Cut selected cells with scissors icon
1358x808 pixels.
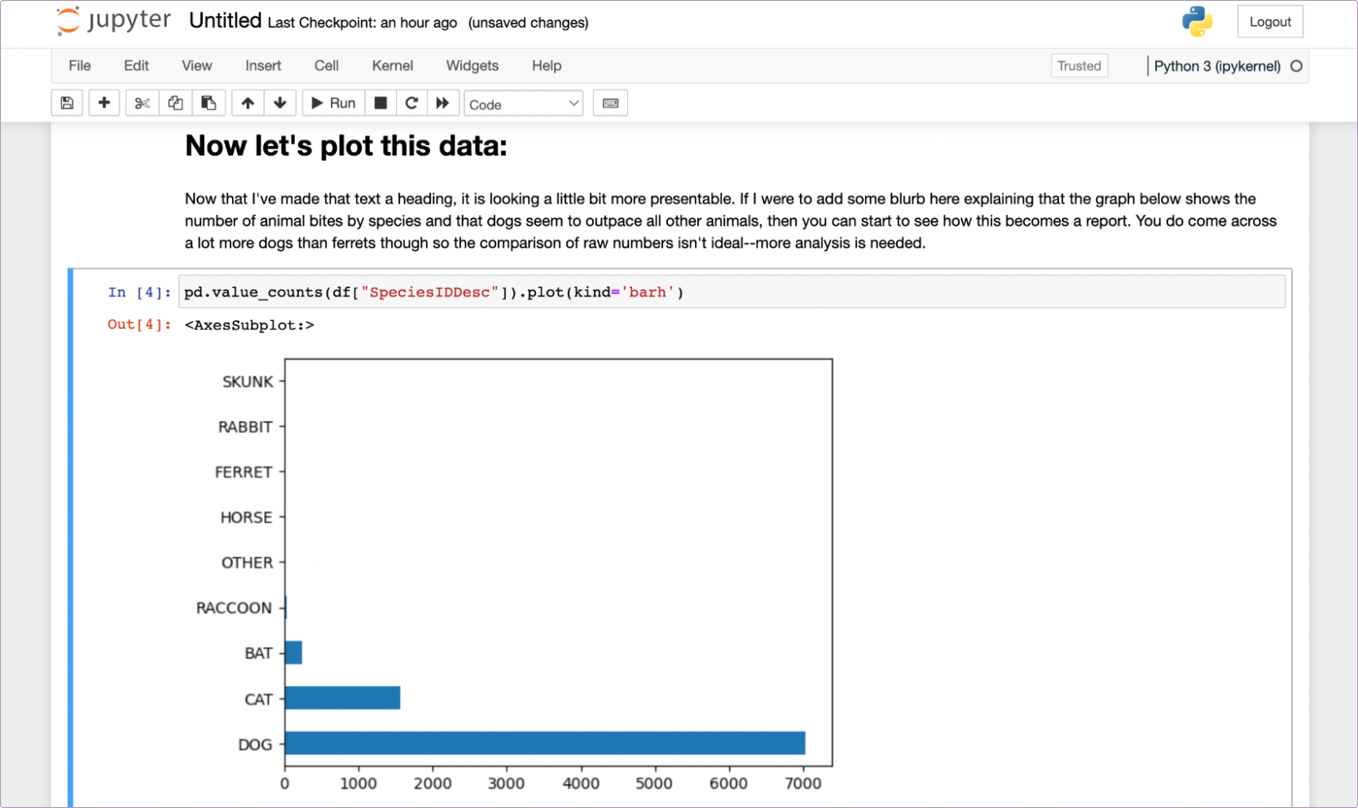(143, 103)
